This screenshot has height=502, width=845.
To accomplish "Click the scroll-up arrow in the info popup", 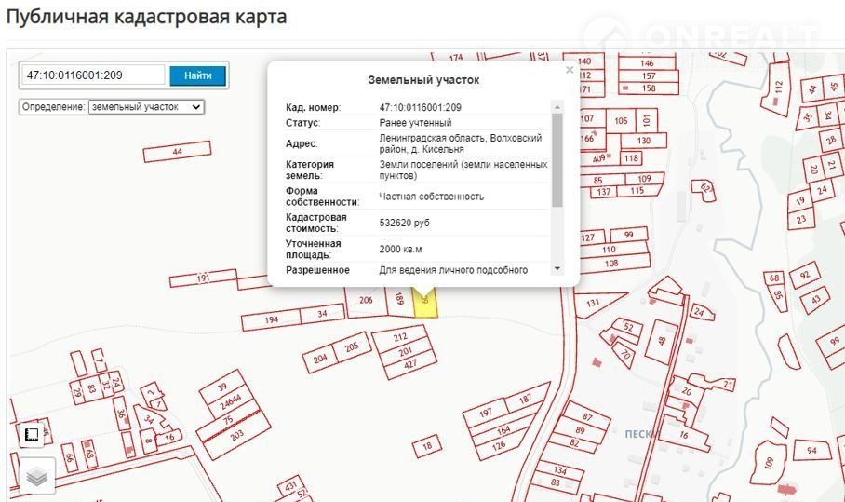I will coord(557,107).
